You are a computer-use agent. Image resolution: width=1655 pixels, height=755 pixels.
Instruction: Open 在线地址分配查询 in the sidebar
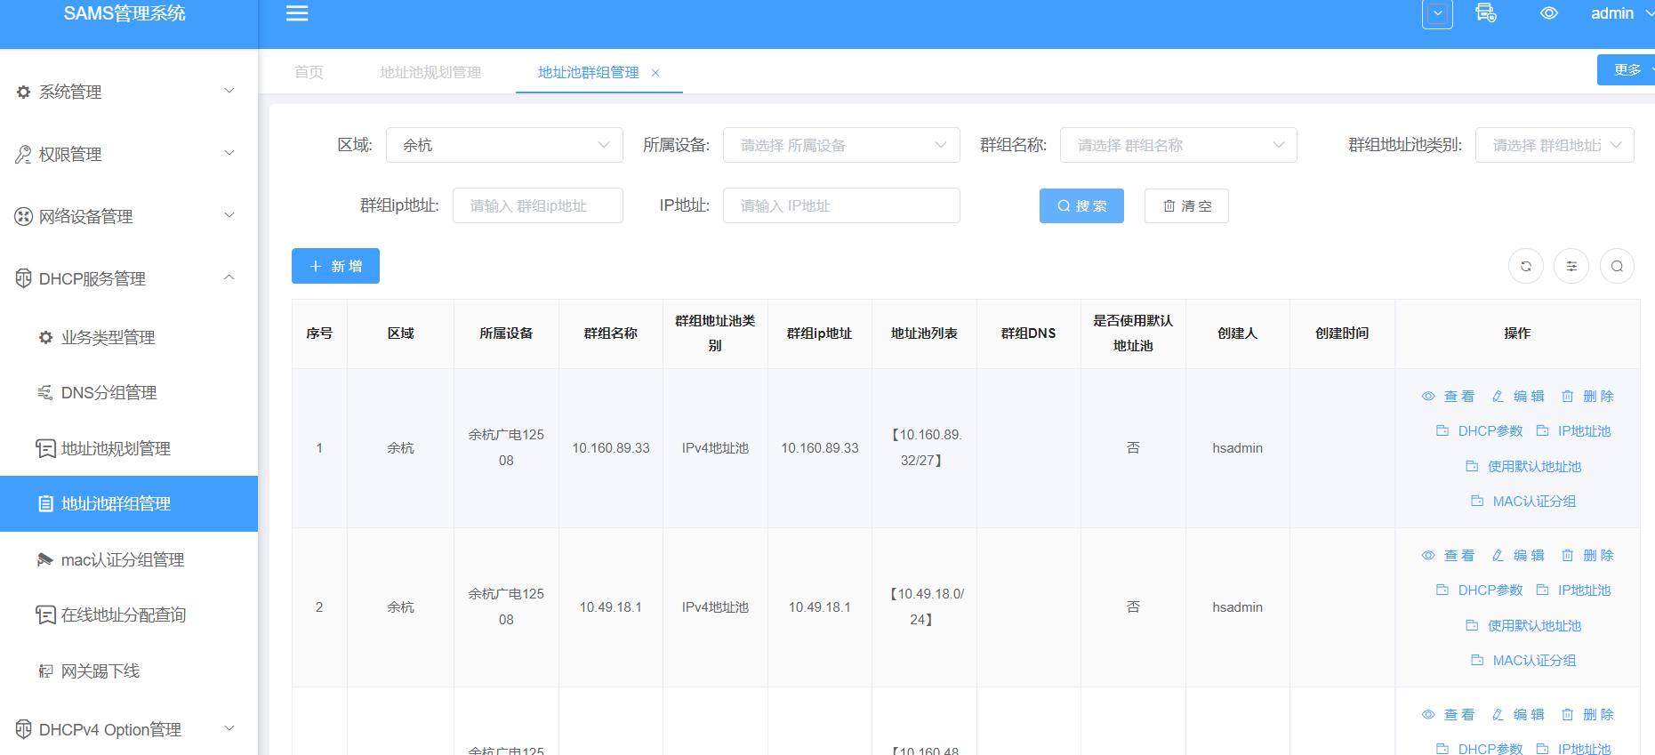[129, 614]
